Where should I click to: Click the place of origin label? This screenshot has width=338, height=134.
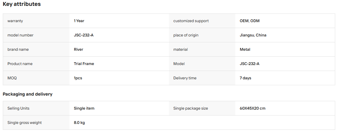[186, 35]
